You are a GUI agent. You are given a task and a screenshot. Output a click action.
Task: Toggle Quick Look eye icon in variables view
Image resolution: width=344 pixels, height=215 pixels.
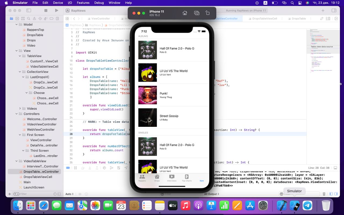click(80, 194)
